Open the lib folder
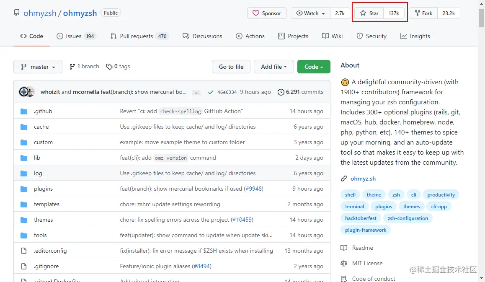This screenshot has width=485, height=282. [37, 158]
